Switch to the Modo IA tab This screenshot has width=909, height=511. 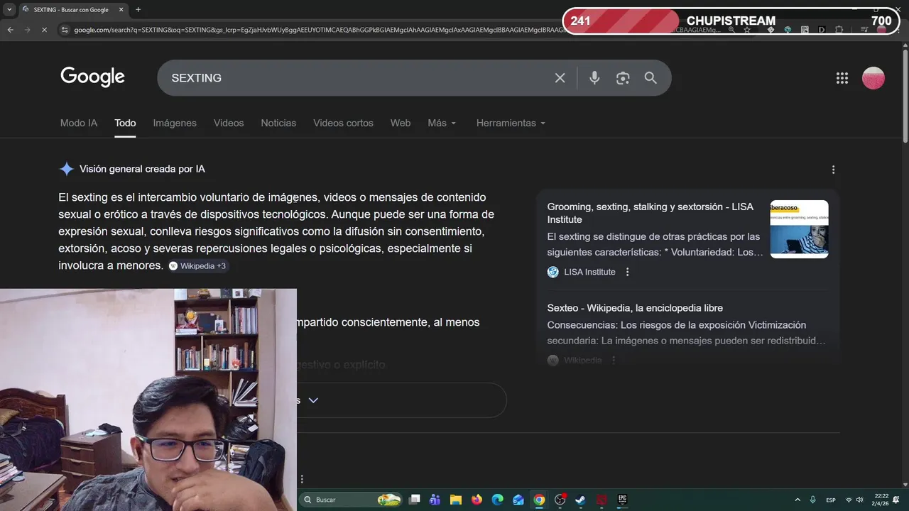[x=79, y=123]
